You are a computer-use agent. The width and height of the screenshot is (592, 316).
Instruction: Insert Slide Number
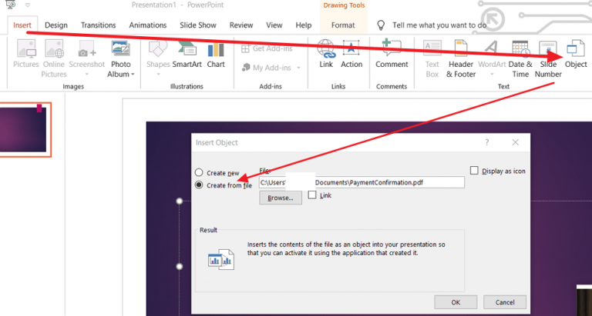tap(548, 59)
